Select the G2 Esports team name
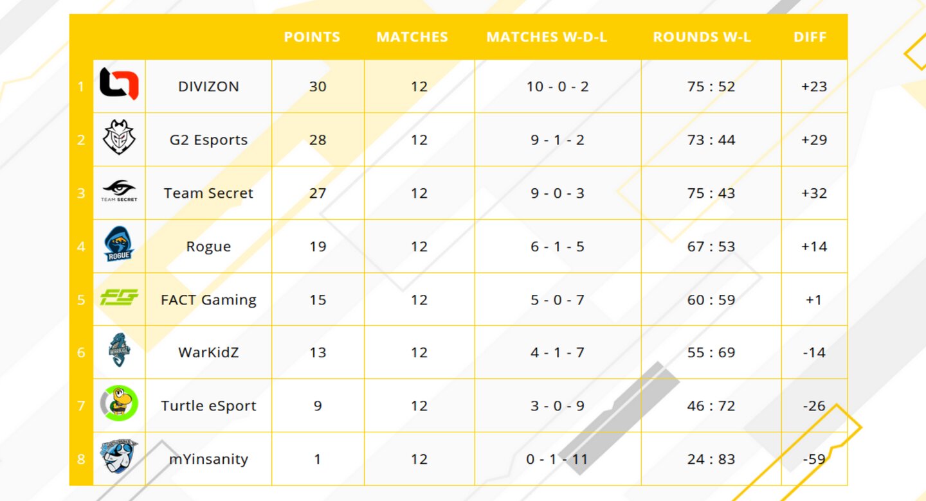Image resolution: width=926 pixels, height=501 pixels. (x=208, y=140)
